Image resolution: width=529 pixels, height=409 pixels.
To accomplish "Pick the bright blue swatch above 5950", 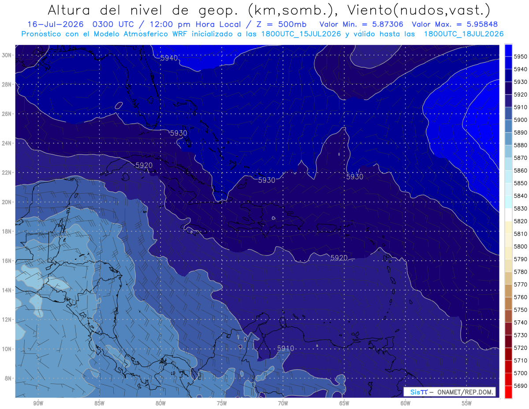I will coord(508,50).
